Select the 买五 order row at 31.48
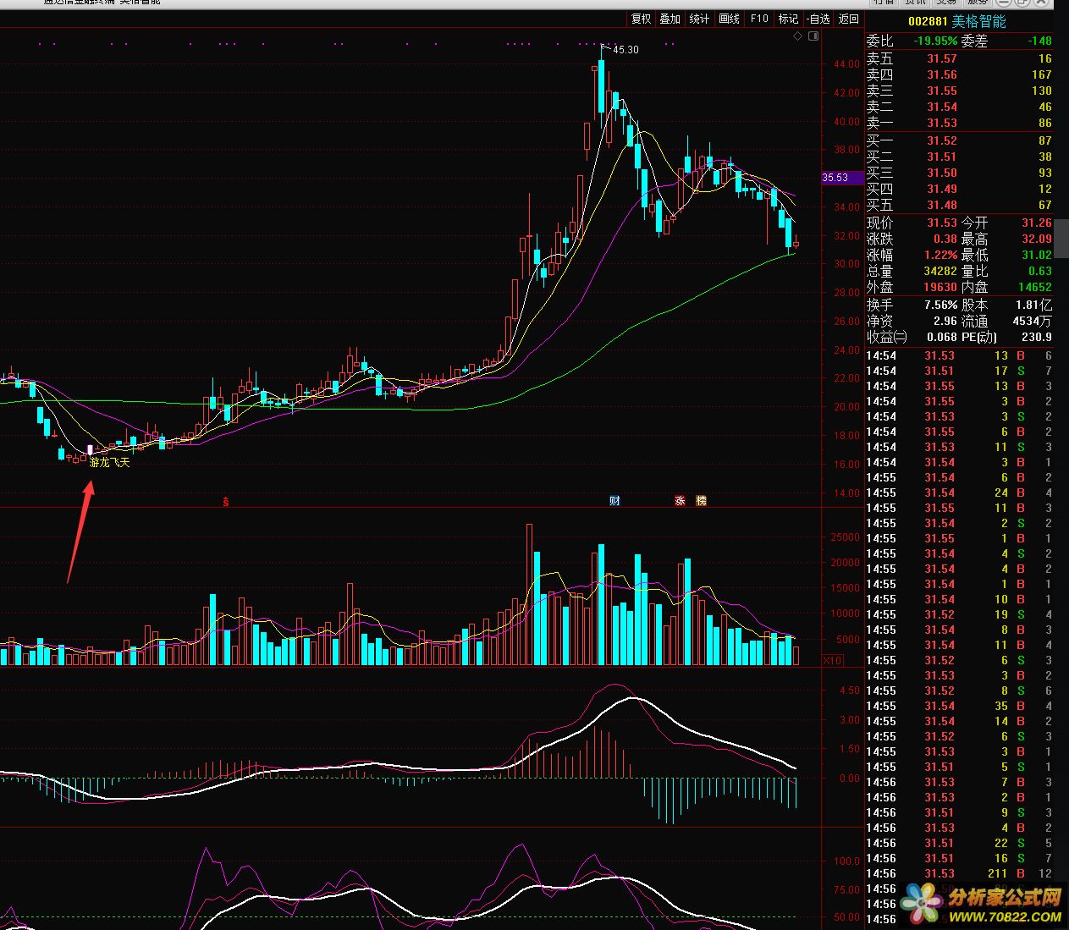The width and height of the screenshot is (1069, 930). click(959, 205)
